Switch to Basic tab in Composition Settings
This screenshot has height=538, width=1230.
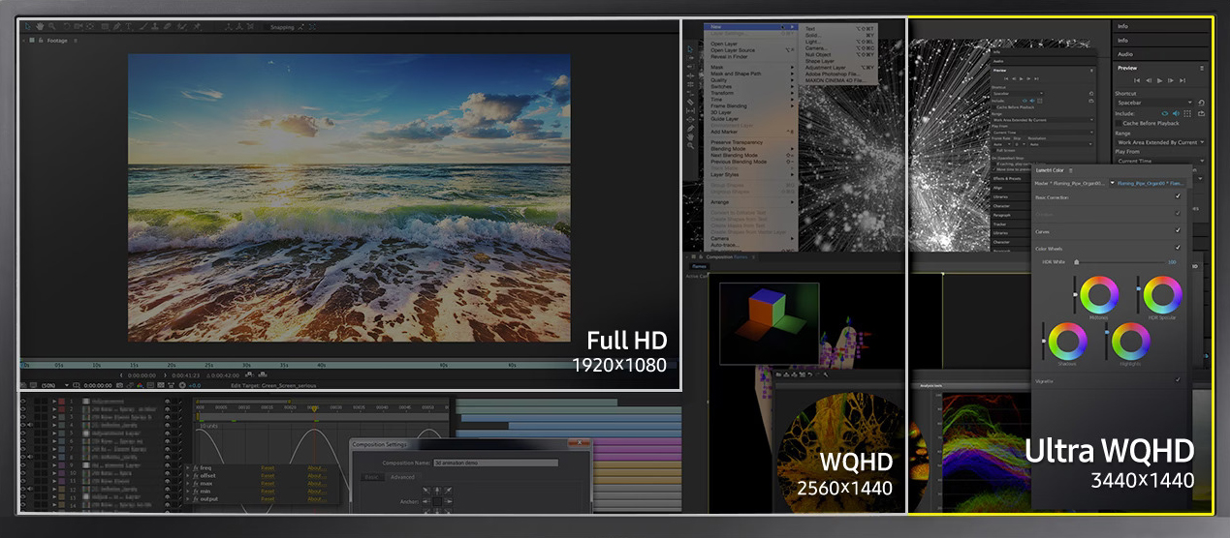(371, 477)
